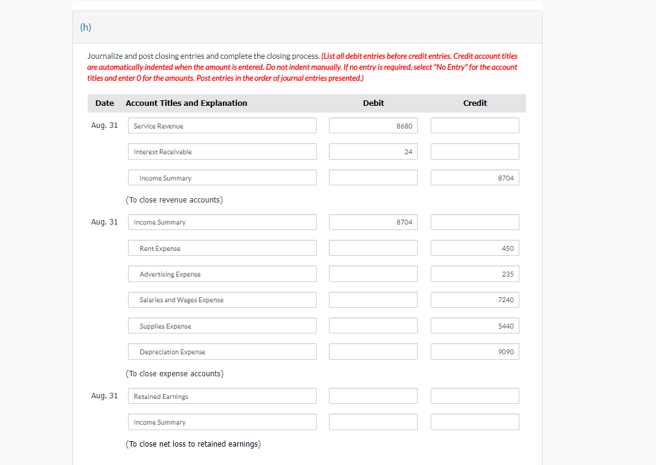The height and width of the screenshot is (465, 656).
Task: Click the debit field next to Income Summary second entry
Action: 373,222
